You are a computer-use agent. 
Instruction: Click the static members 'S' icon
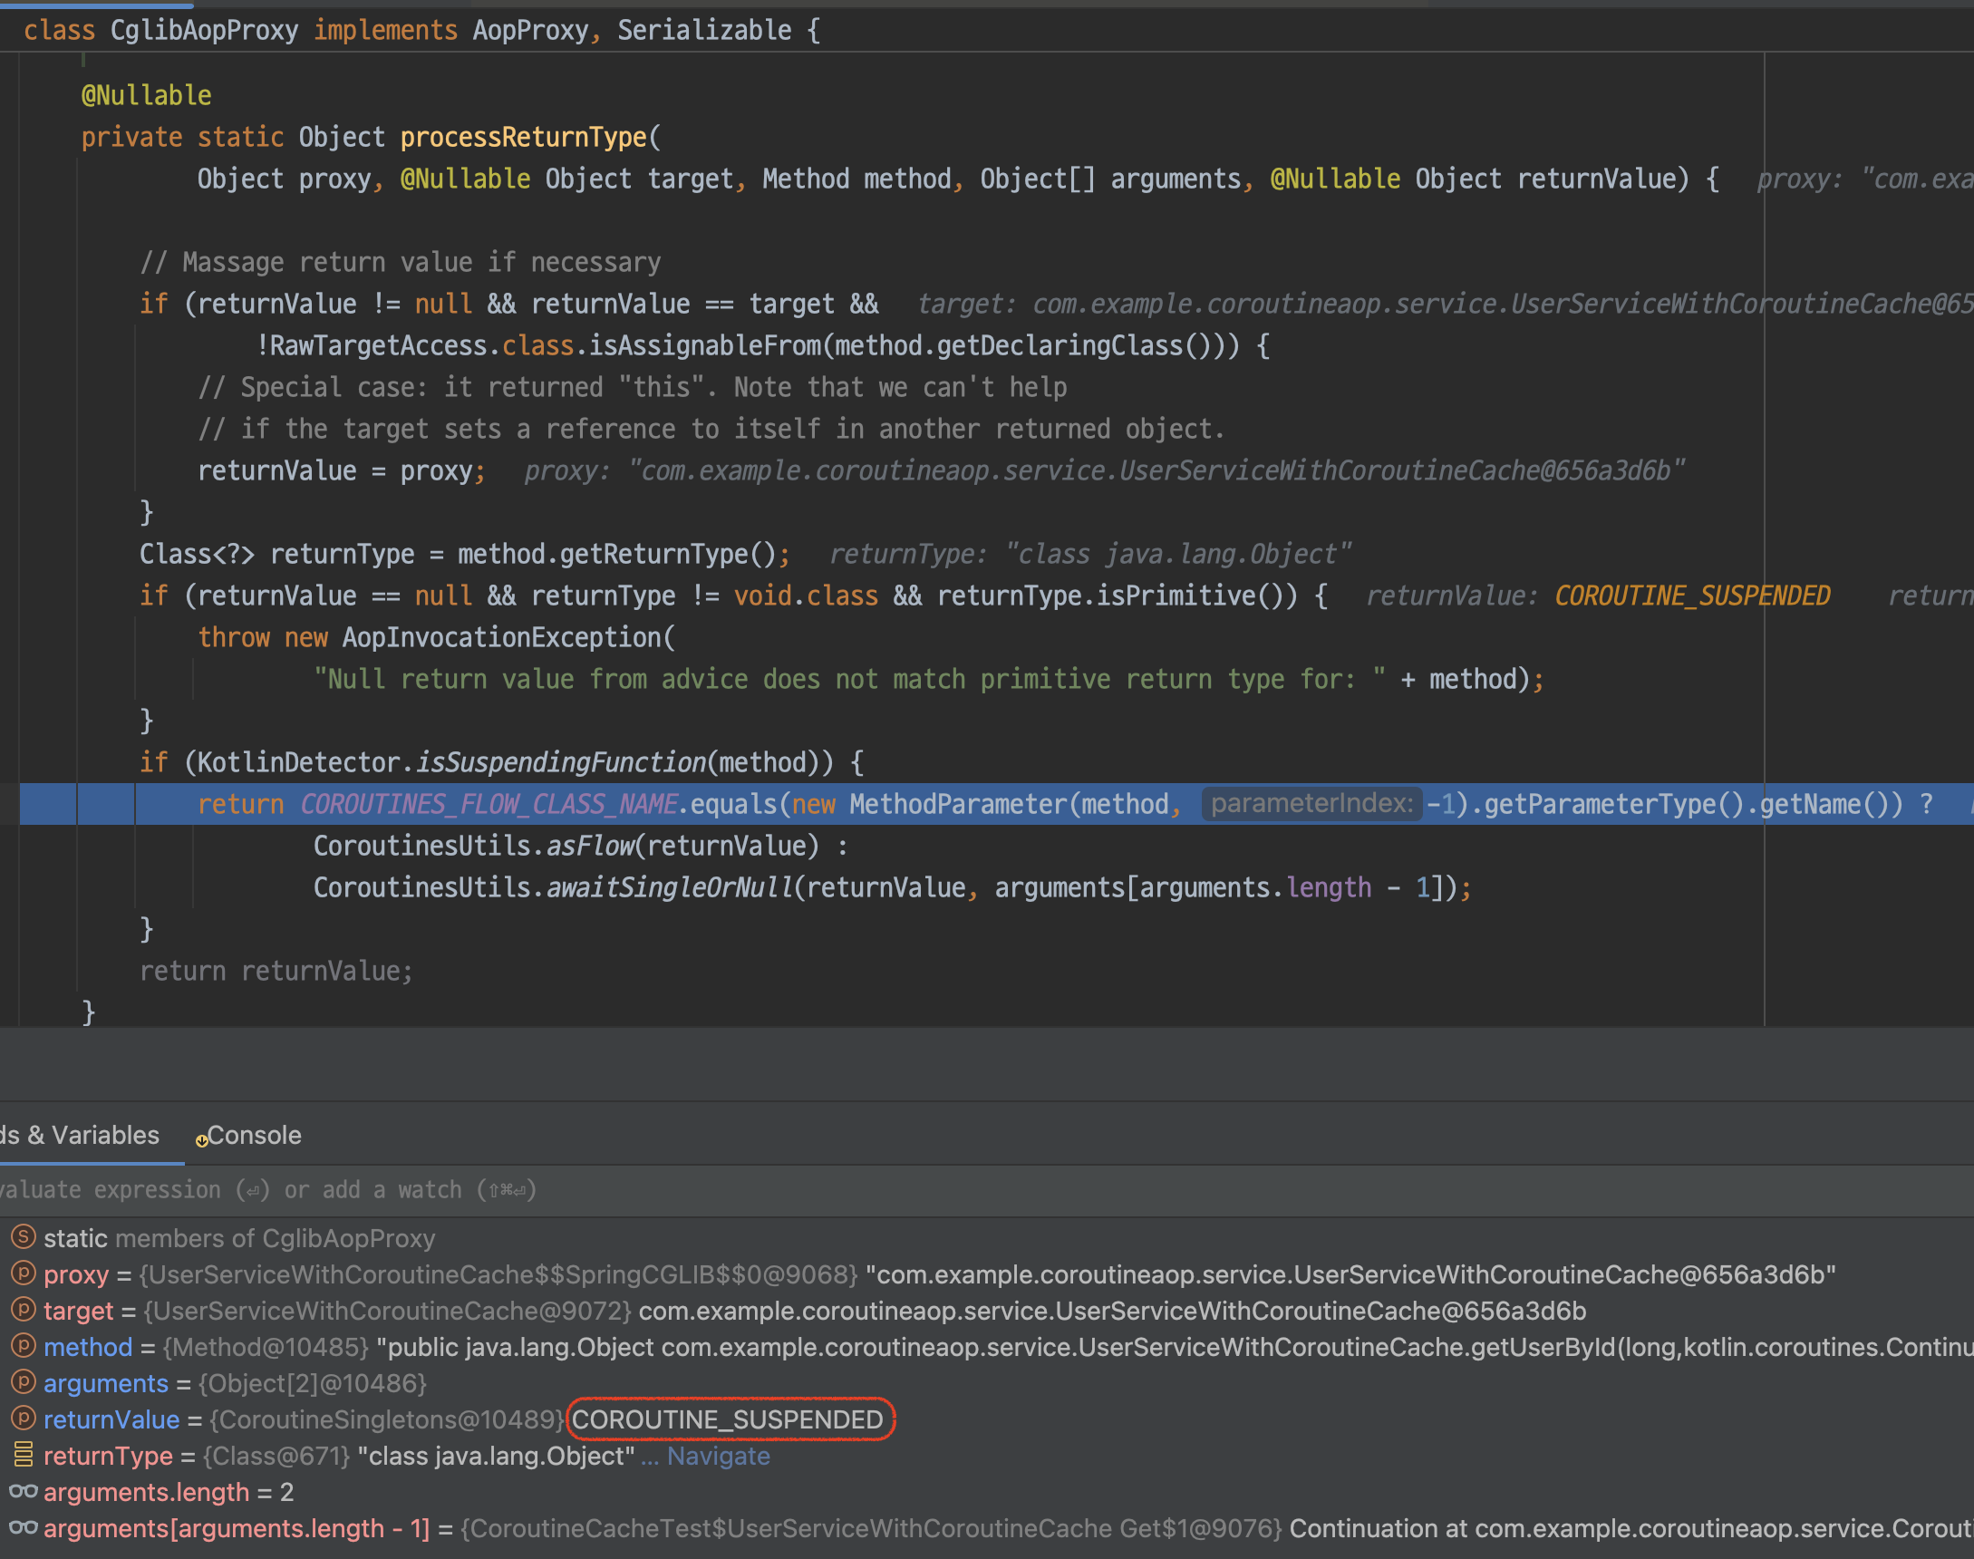pyautogui.click(x=23, y=1237)
